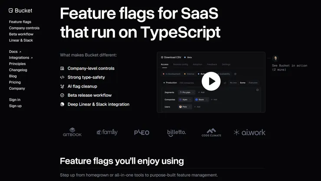
Task: Select the 'AI flag cleanup' text
Action: coord(82,86)
